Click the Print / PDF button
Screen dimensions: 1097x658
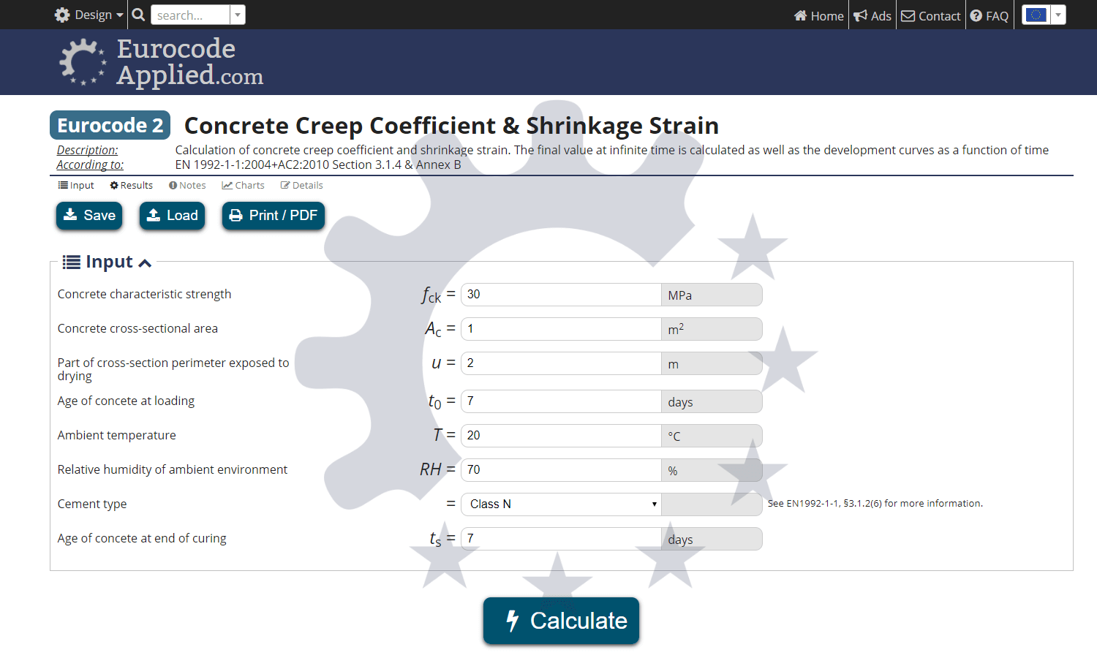(x=274, y=216)
